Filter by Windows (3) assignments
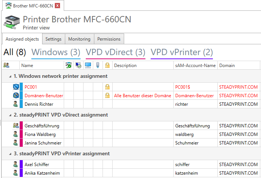 pos(56,52)
